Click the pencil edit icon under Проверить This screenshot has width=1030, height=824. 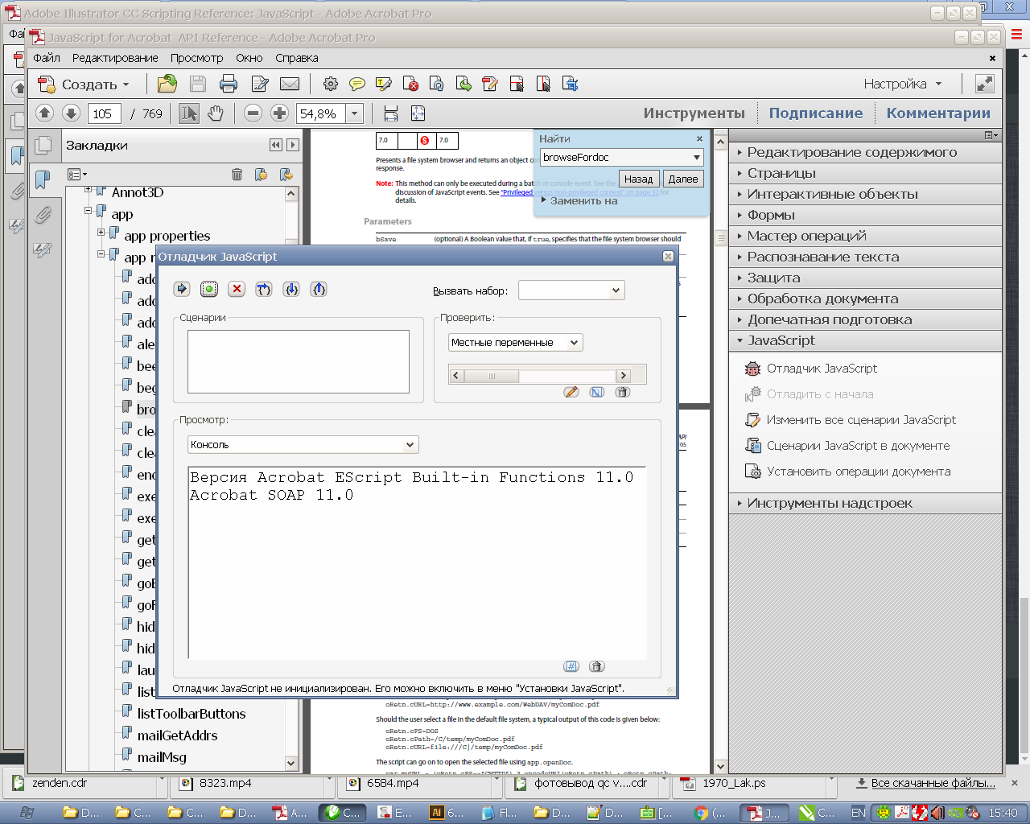click(571, 392)
